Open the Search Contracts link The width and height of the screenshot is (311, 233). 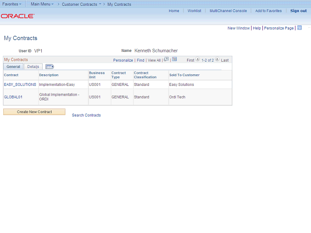pyautogui.click(x=86, y=115)
